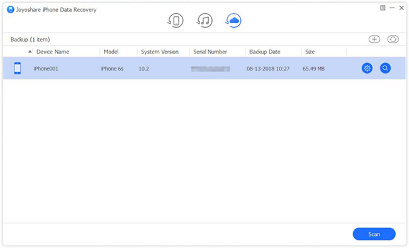Viewport: 409px width, 248px height.
Task: Sort by Model column header
Action: pyautogui.click(x=111, y=52)
